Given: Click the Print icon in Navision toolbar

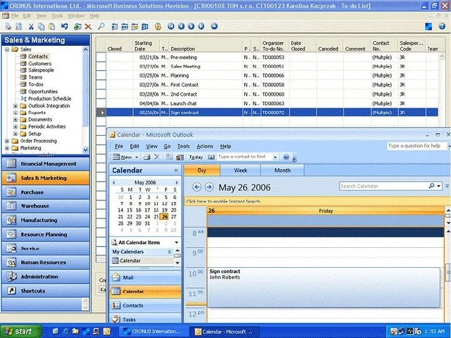Looking at the screenshot, I should 8,26.
